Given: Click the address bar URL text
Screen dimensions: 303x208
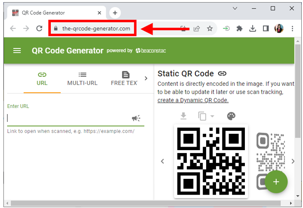Looking at the screenshot, I should tap(96, 29).
